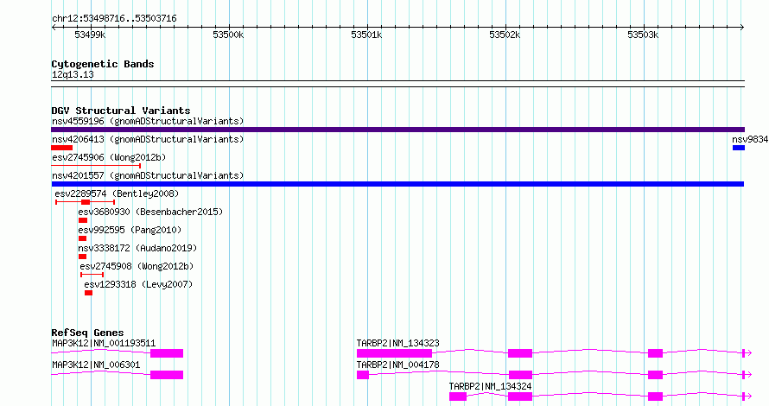Click the small blue nsv9834 variant block
The image size is (769, 406).
click(x=739, y=148)
